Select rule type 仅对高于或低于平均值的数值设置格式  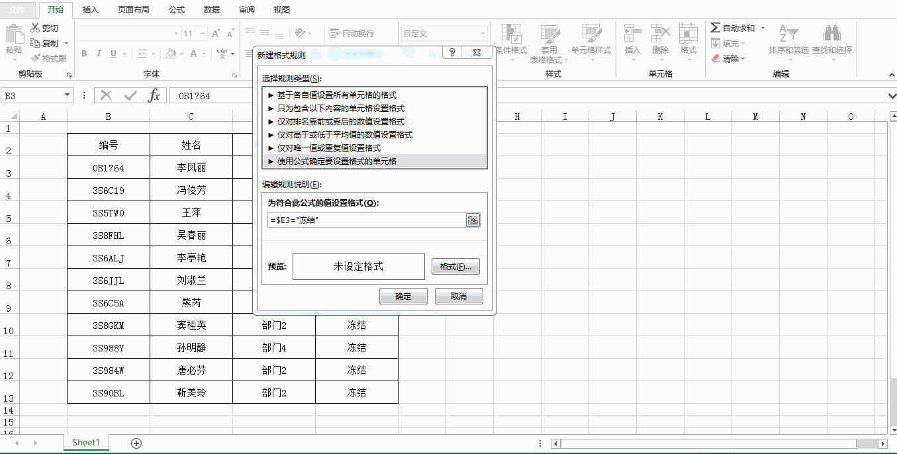[375, 134]
